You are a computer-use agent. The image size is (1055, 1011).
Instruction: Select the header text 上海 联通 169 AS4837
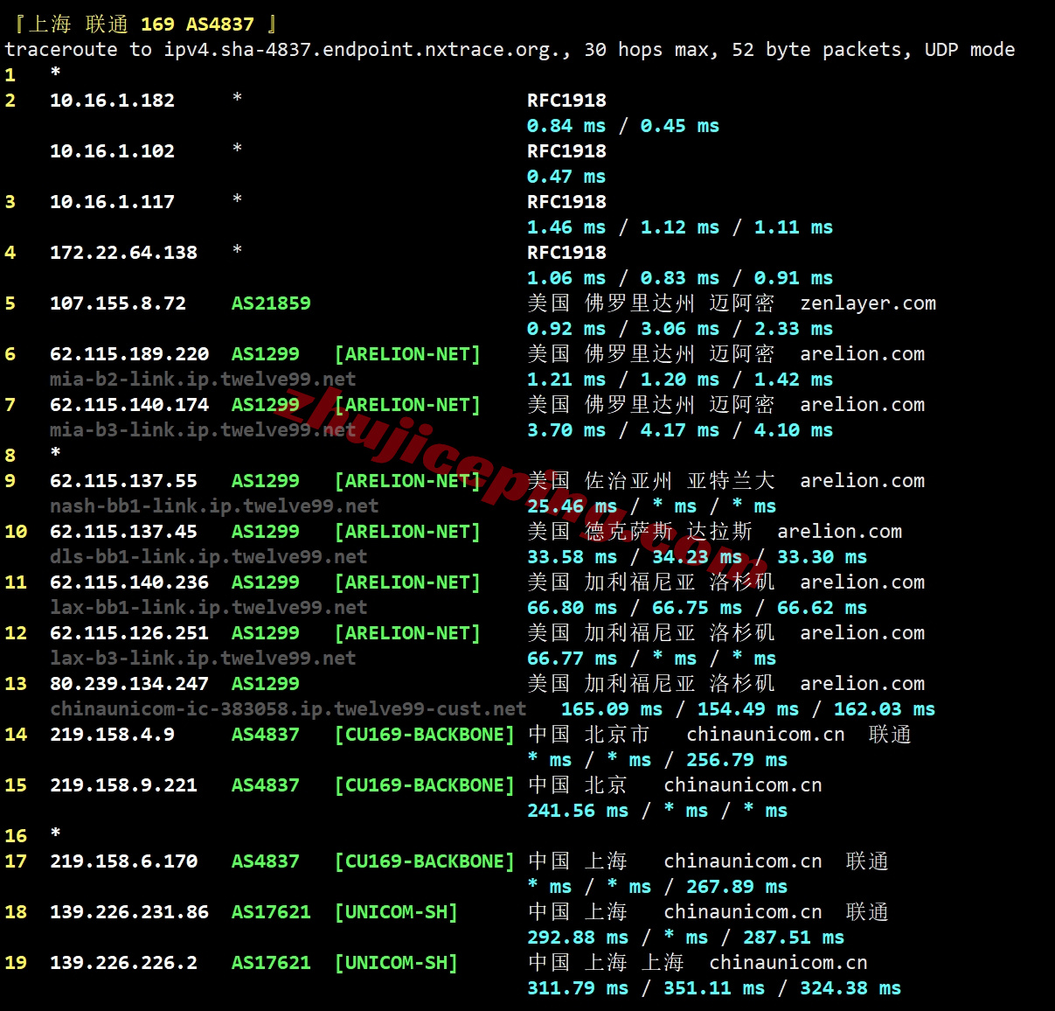142,24
